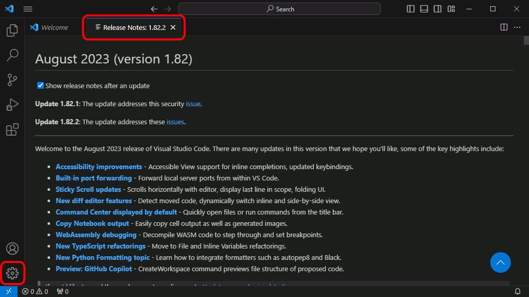Screen dimensions: 529x297
Task: Open the Search view in activity bar
Action: [12, 55]
